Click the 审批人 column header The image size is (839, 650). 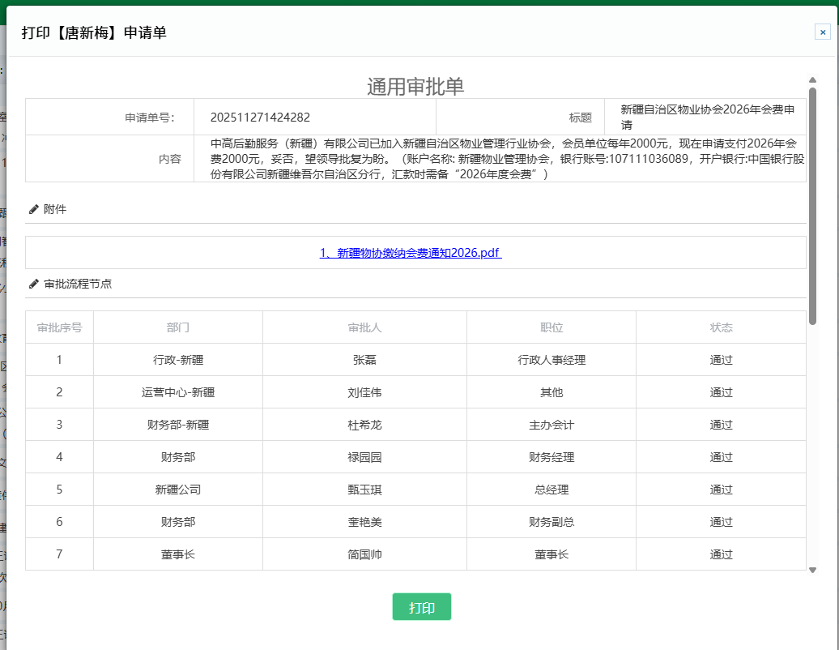tap(364, 327)
